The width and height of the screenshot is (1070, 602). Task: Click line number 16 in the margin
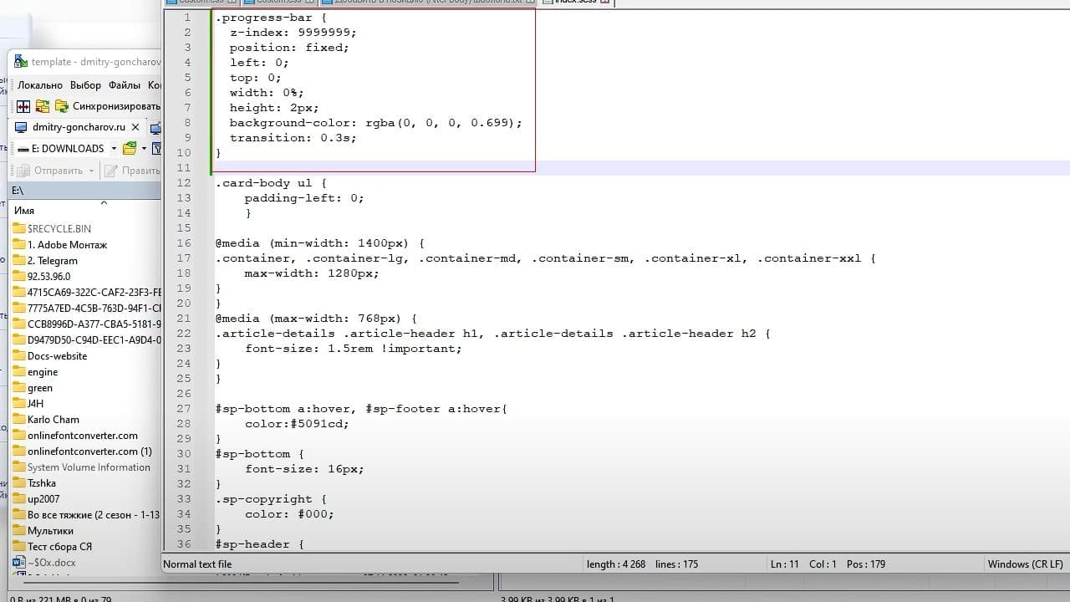pos(184,243)
